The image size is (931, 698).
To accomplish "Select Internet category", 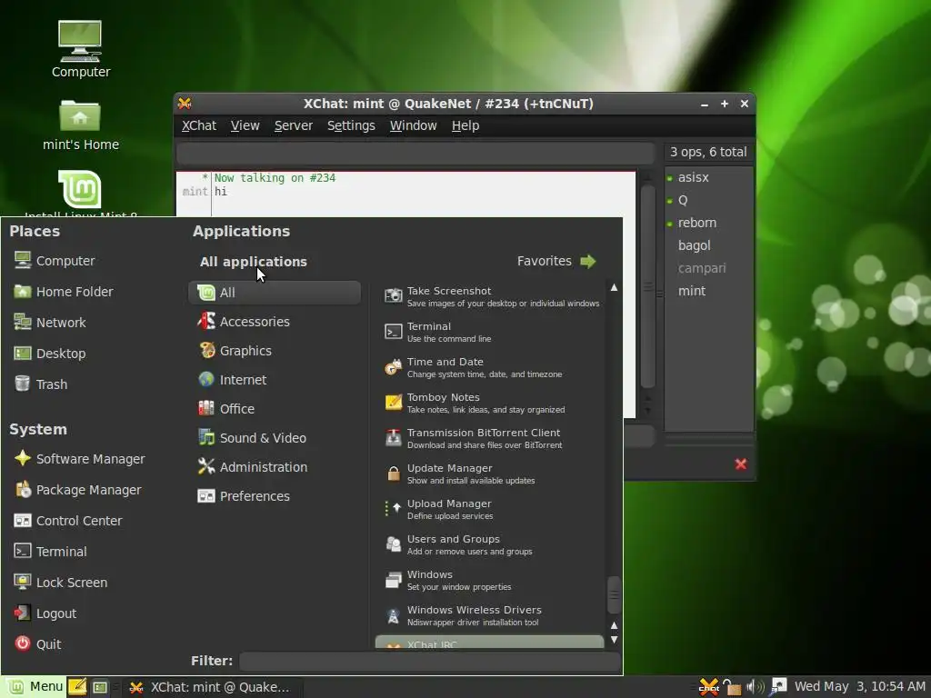I will pos(275,380).
